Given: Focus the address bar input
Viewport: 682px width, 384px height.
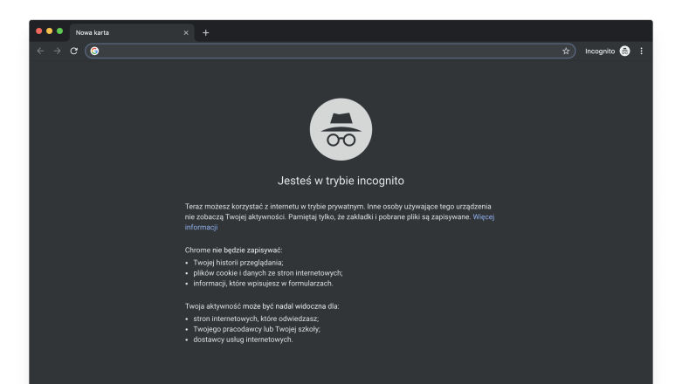Looking at the screenshot, I should pos(330,51).
